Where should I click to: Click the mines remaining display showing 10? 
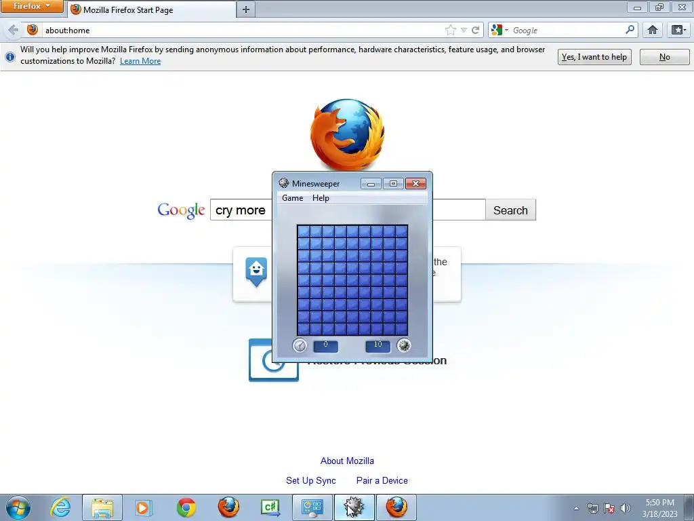click(378, 346)
